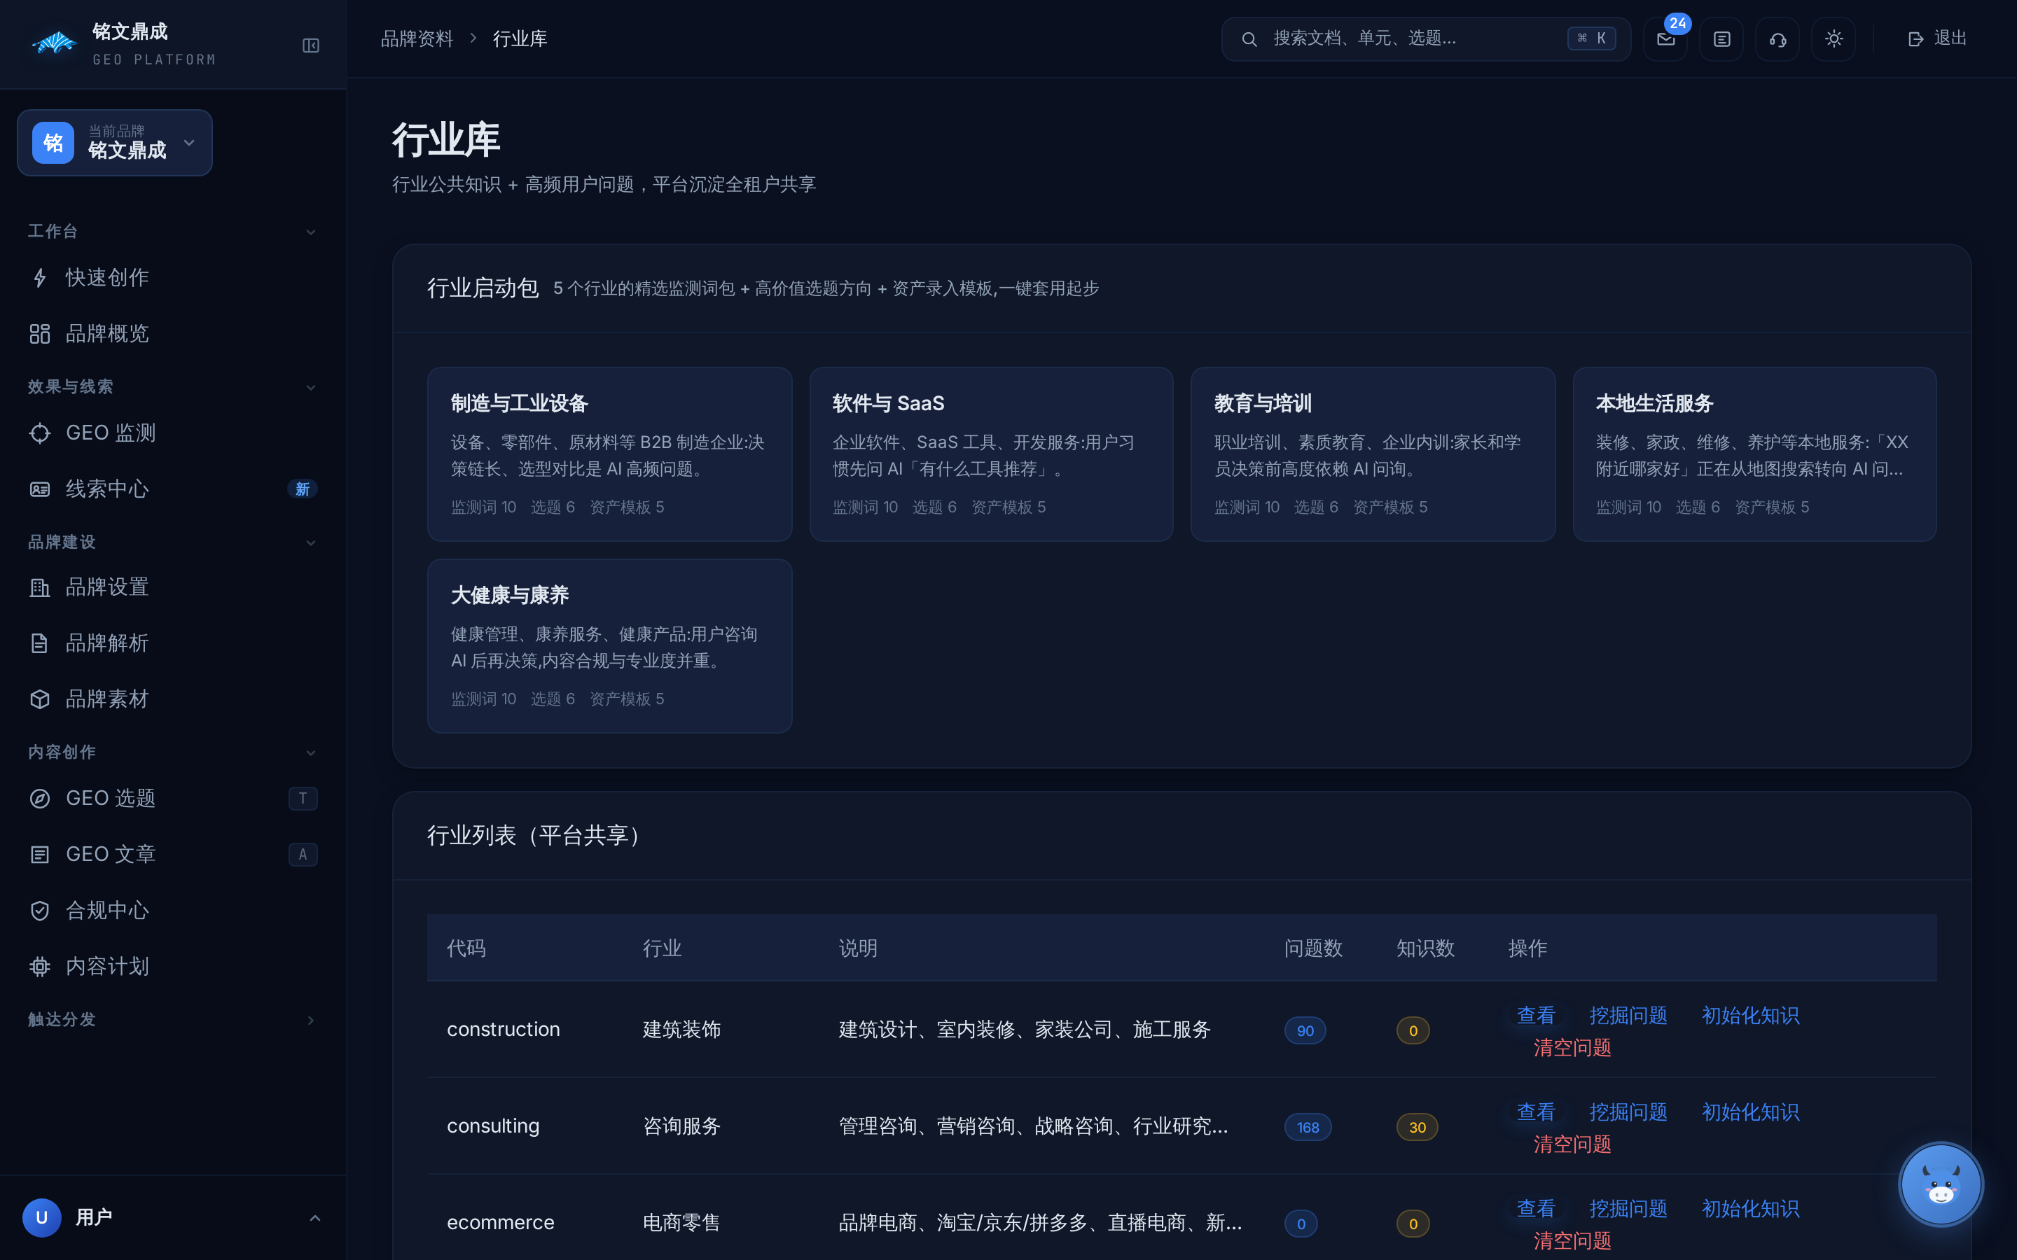Click the GEO 选题 compass icon
The width and height of the screenshot is (2017, 1260).
pyautogui.click(x=39, y=798)
